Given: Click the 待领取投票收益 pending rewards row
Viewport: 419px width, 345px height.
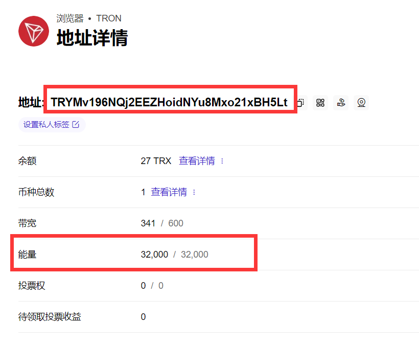Looking at the screenshot, I should pyautogui.click(x=219, y=317).
